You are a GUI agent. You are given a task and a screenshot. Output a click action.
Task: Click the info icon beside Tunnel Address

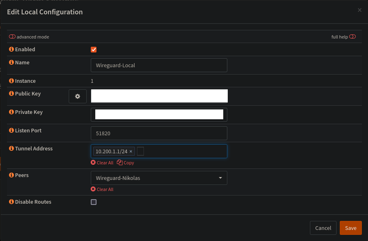(11, 149)
